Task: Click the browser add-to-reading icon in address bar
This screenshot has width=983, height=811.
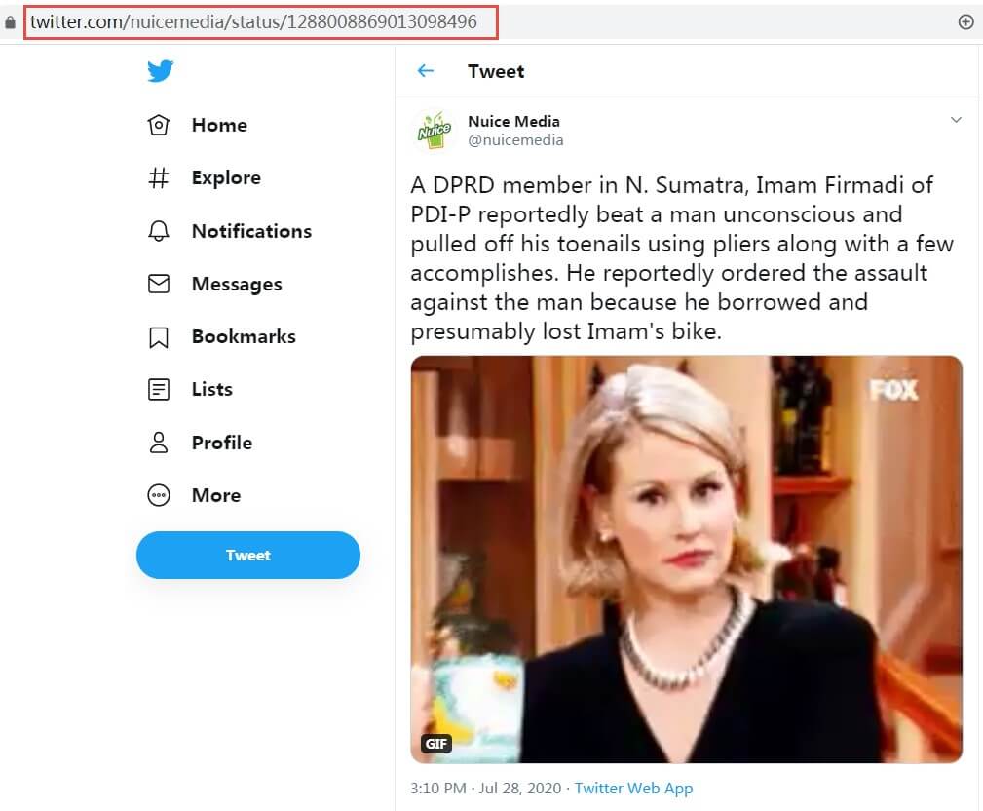Action: (965, 21)
